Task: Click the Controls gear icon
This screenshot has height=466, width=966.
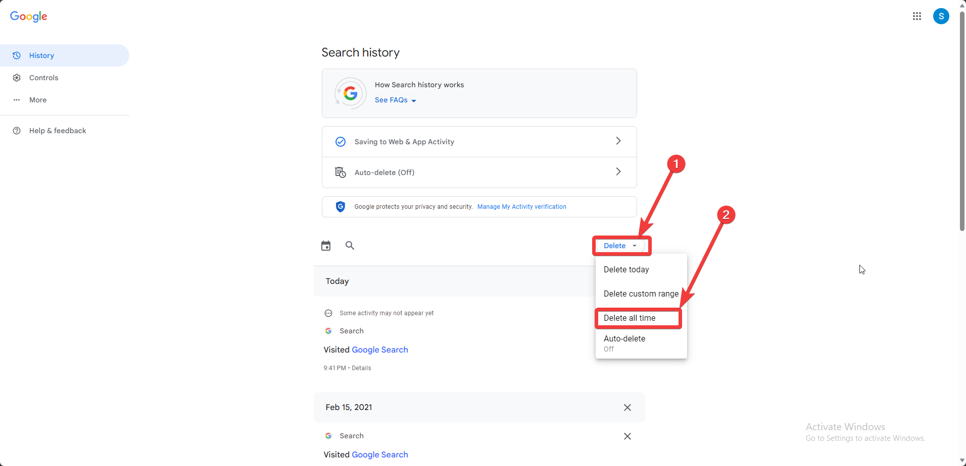Action: (17, 78)
